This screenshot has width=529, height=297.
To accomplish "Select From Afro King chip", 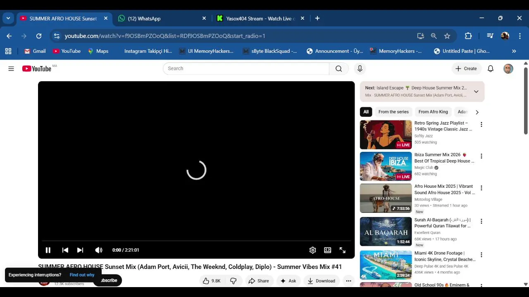I will click(x=433, y=112).
